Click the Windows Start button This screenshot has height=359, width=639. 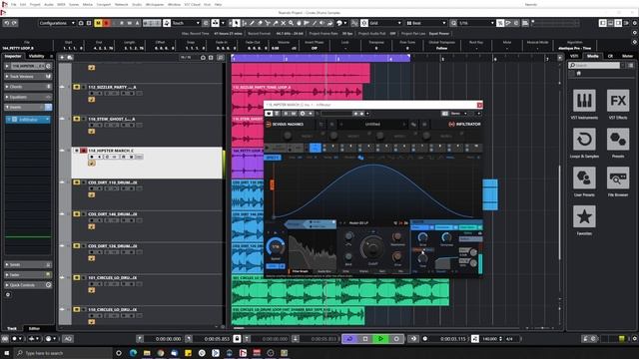(7, 353)
